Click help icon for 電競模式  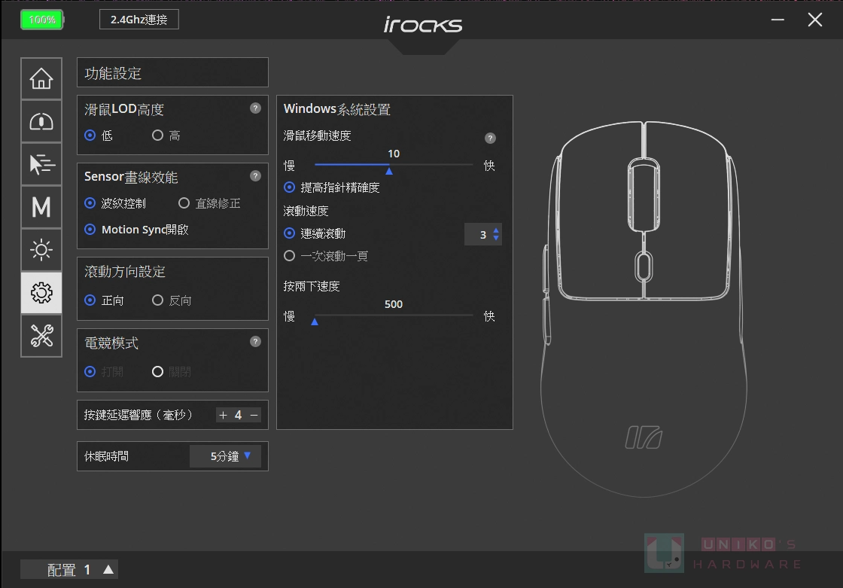tap(255, 342)
